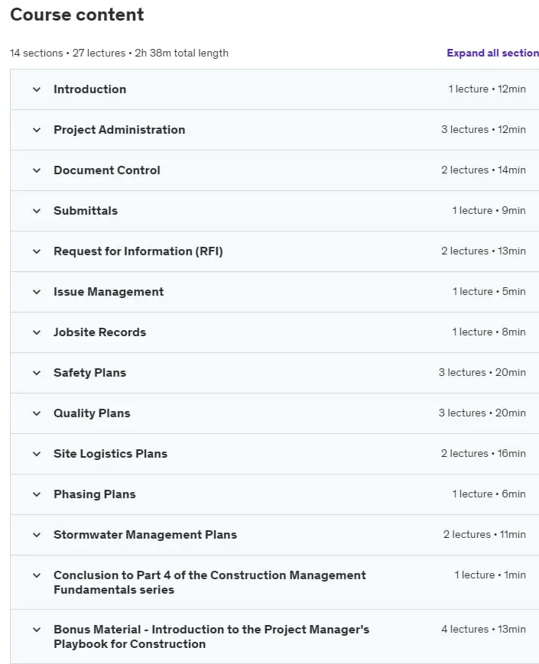The height and width of the screenshot is (664, 539).
Task: Click the Bonus Material Playbook section title
Action: point(211,636)
